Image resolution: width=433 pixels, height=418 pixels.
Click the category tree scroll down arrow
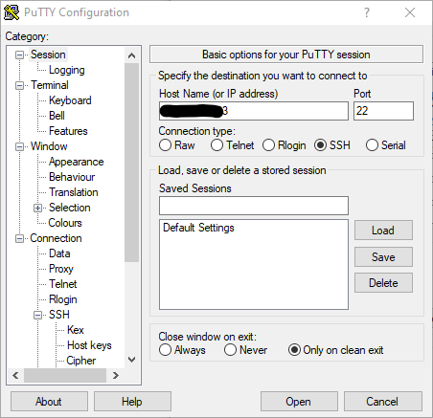tap(131, 360)
